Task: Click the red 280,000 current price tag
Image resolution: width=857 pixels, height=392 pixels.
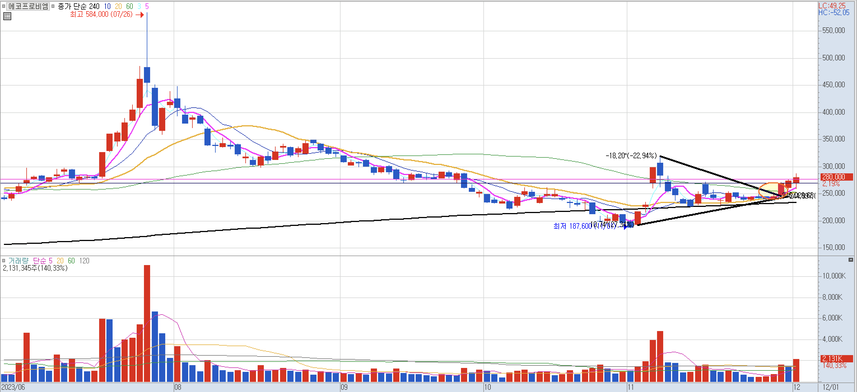Action: pos(836,177)
